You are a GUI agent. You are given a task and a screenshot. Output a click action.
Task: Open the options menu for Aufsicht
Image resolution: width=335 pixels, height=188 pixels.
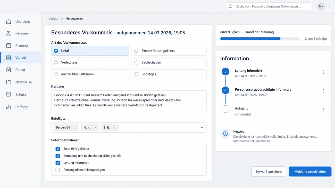pyautogui.click(x=324, y=110)
